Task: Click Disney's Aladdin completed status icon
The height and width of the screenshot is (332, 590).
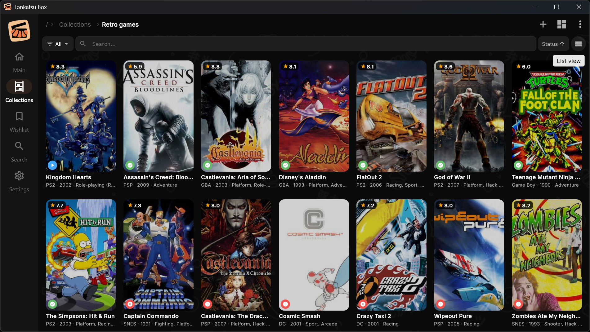Action: [285, 165]
